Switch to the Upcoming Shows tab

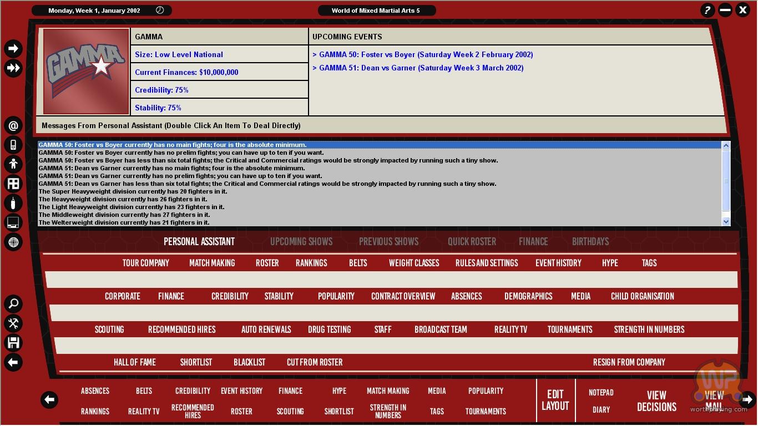pos(301,242)
